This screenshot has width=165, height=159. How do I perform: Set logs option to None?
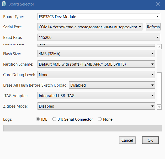100,119
